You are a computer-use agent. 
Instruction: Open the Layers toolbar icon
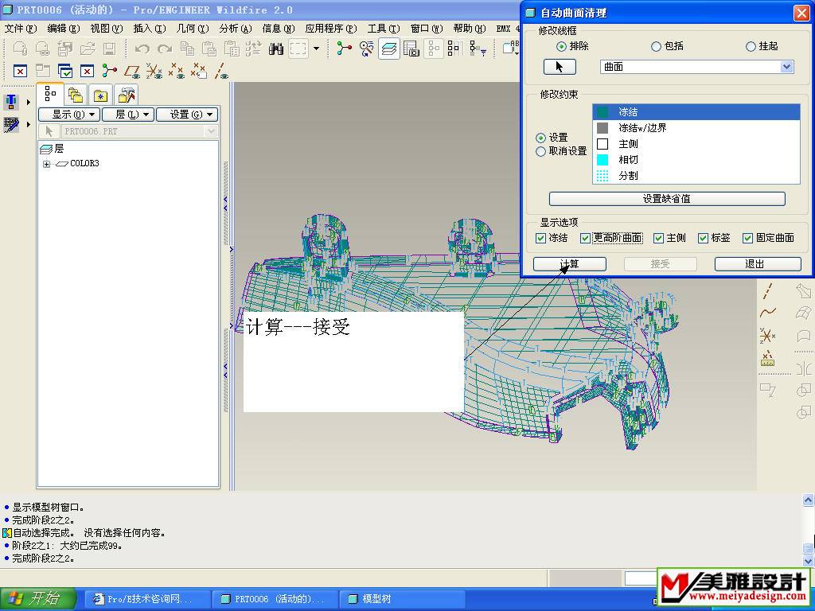[388, 49]
